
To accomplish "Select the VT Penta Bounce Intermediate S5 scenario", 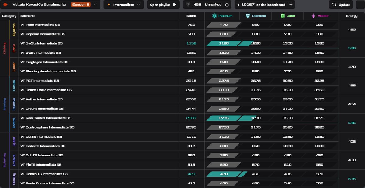I will pos(47,183).
